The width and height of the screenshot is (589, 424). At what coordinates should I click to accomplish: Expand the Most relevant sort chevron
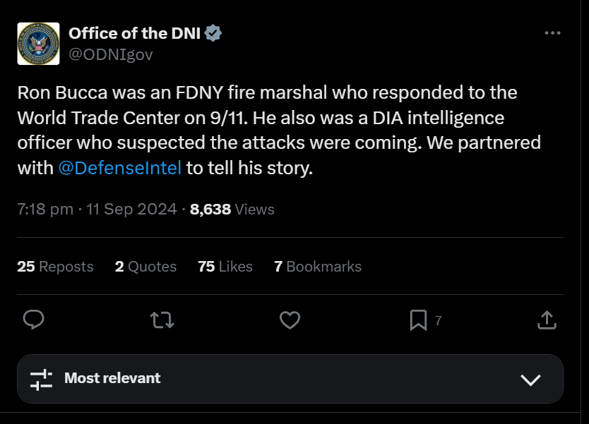530,380
